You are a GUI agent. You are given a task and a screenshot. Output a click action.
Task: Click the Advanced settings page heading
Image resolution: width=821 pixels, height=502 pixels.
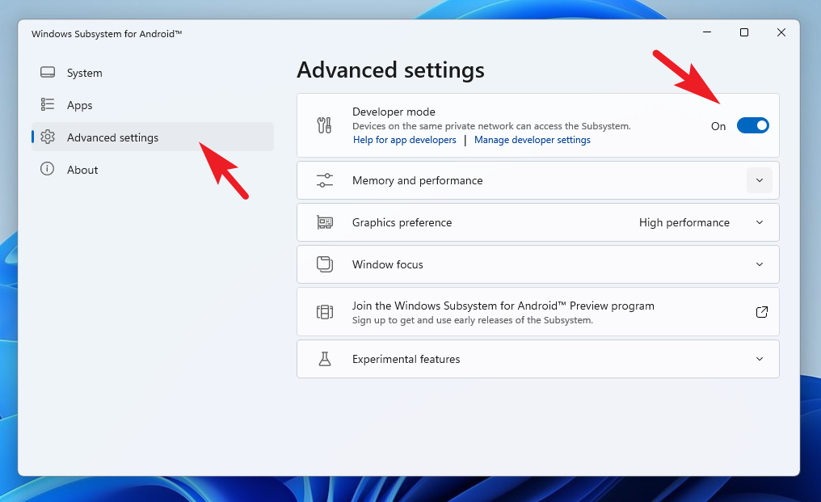pos(390,70)
